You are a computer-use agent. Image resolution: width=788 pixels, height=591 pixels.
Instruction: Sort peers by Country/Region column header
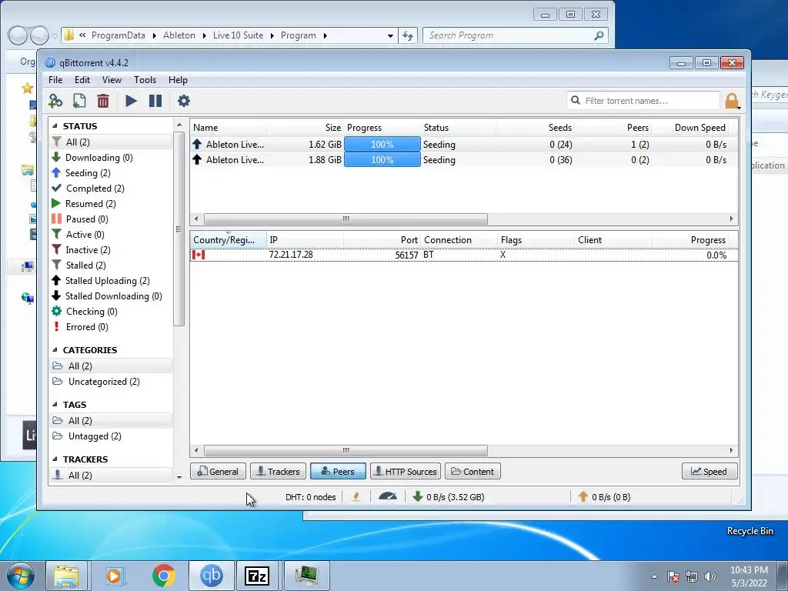(x=228, y=240)
